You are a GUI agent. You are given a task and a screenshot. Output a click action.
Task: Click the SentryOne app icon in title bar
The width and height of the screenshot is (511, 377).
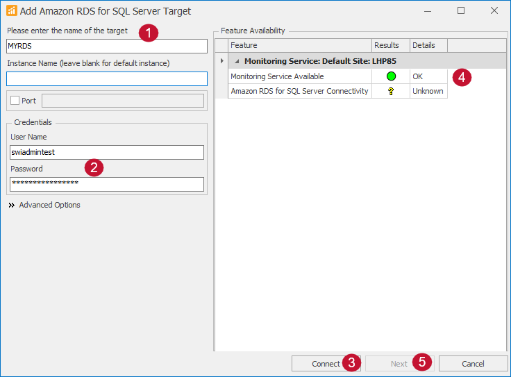(12, 10)
